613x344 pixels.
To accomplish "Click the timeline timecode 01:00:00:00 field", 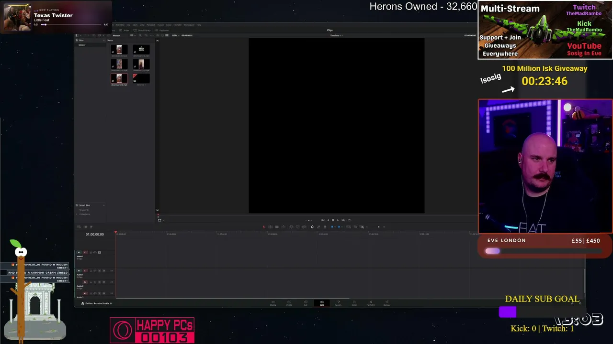I will click(95, 235).
